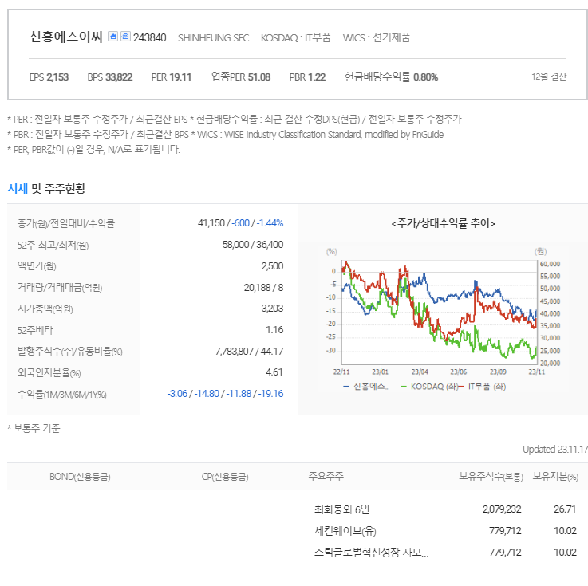Click shares issued 7,783,807 / 44.17

pos(249,352)
